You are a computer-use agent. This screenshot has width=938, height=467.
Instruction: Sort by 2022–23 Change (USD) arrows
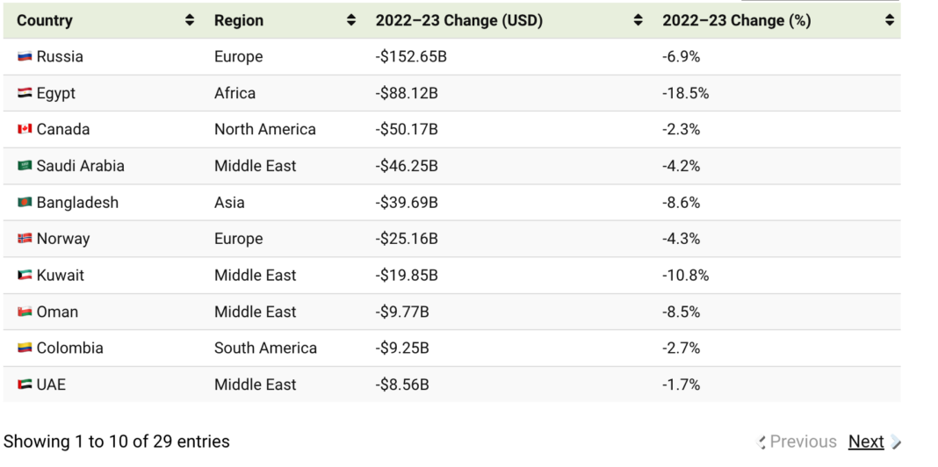[x=639, y=20]
